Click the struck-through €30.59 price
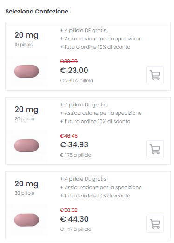 [69, 61]
